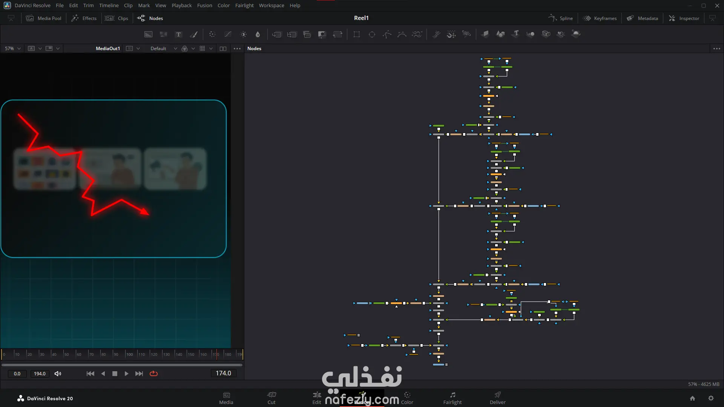724x407 pixels.
Task: Open color channel selector dropdown arrow
Action: coord(193,49)
